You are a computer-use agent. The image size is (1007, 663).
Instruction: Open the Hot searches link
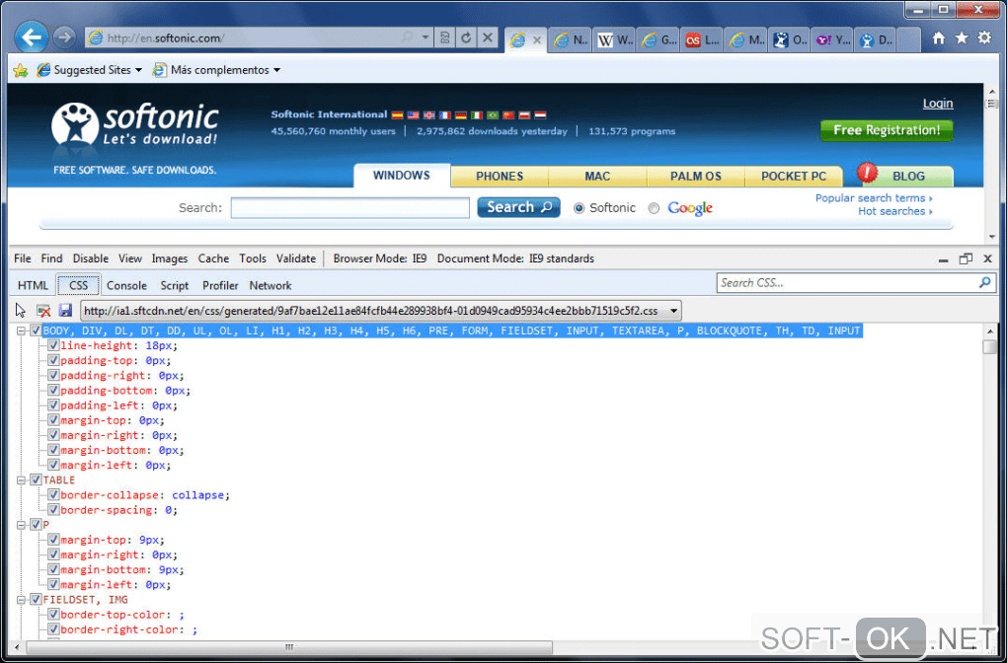895,211
